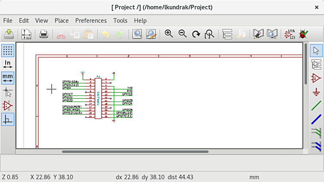
Task: Click the Annotate schematic components icon
Action: click(x=290, y=34)
